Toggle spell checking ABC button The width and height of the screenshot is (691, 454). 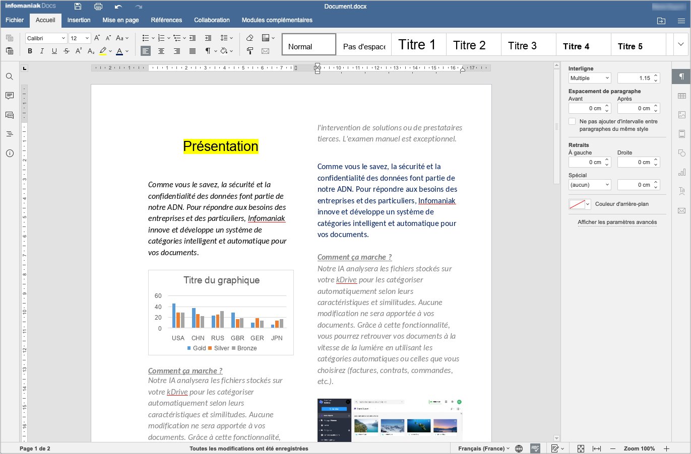[x=535, y=448]
